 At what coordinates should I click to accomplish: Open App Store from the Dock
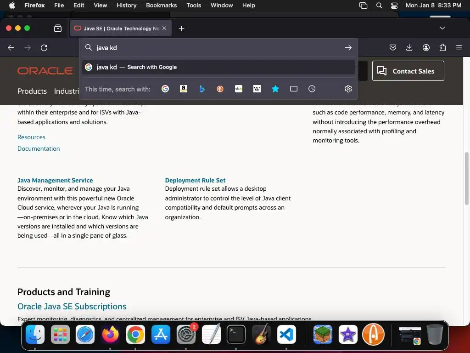161,335
